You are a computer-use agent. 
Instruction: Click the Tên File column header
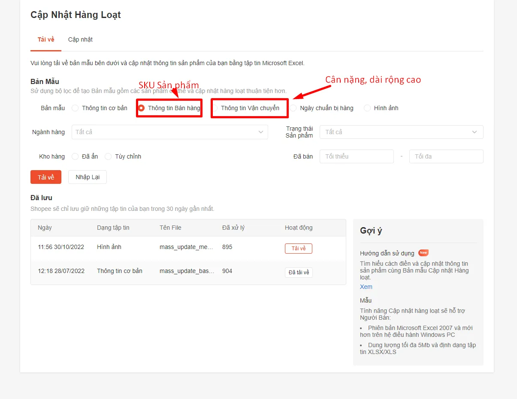pyautogui.click(x=170, y=228)
